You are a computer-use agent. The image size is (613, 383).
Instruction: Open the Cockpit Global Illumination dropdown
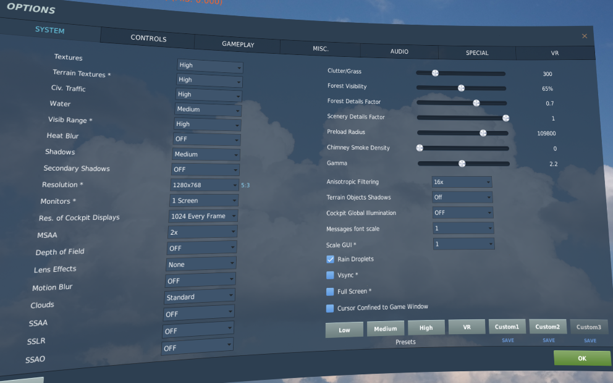[x=463, y=213]
